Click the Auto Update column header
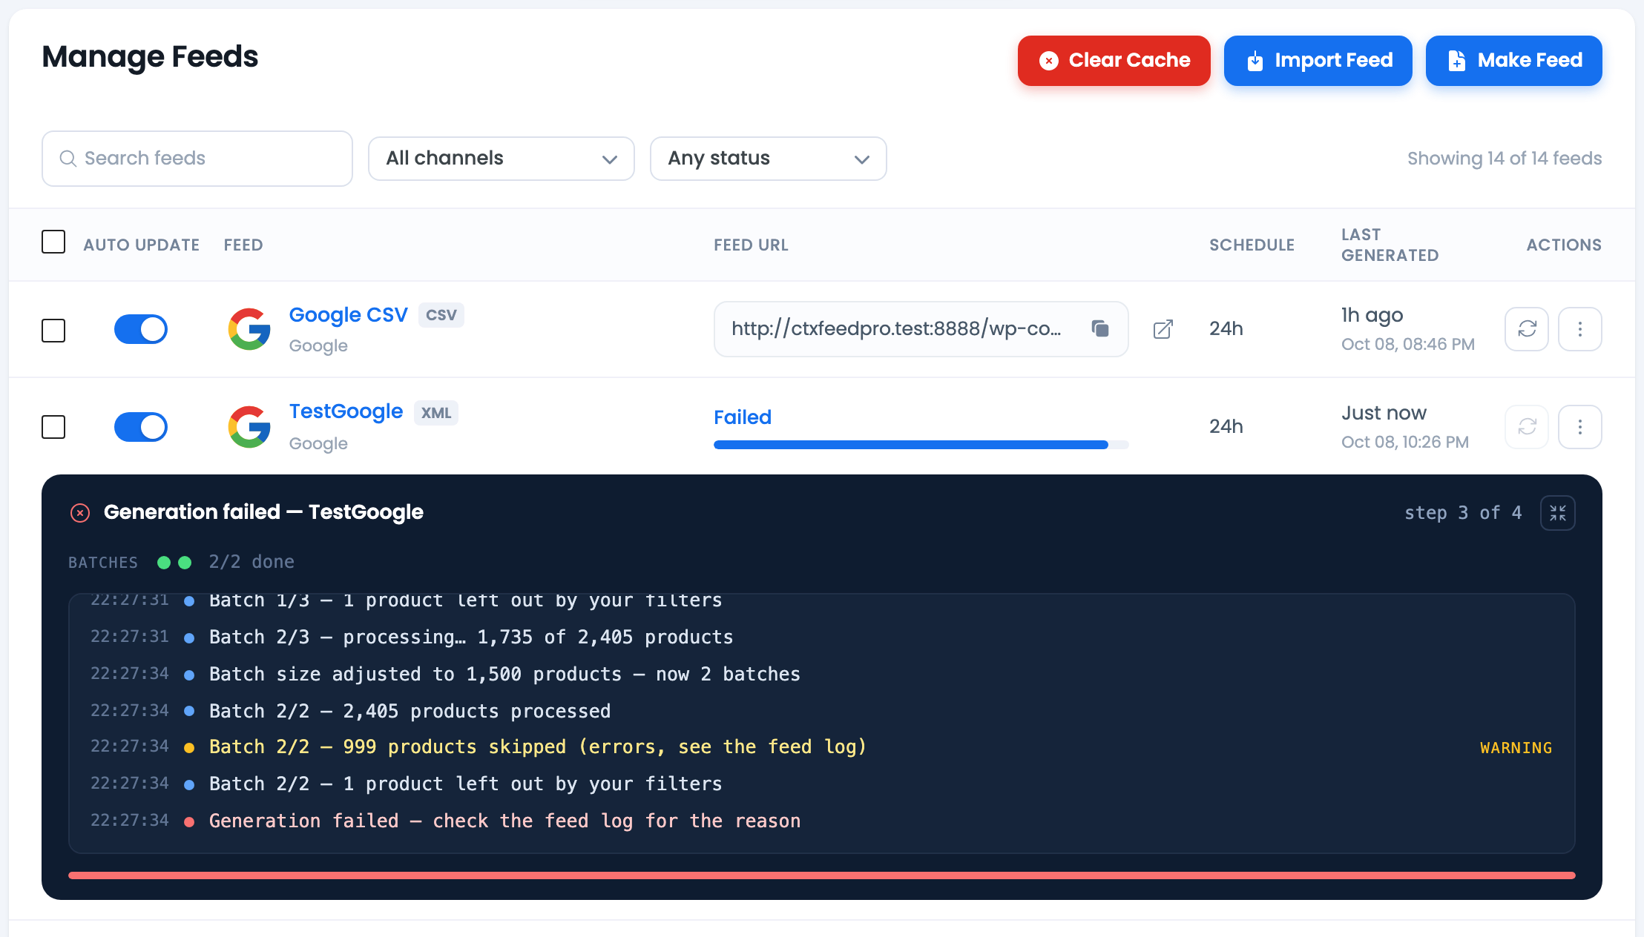The height and width of the screenshot is (937, 1644). 142,245
